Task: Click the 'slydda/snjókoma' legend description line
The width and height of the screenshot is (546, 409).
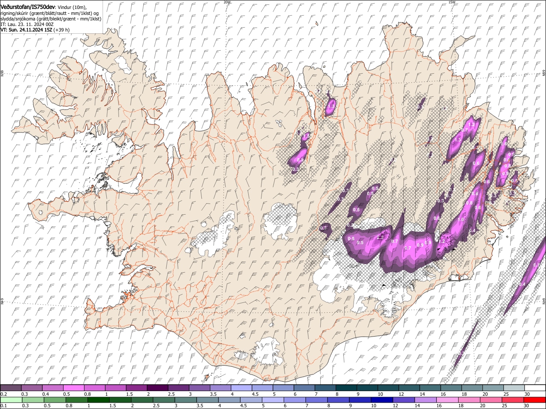Action: tap(51, 19)
